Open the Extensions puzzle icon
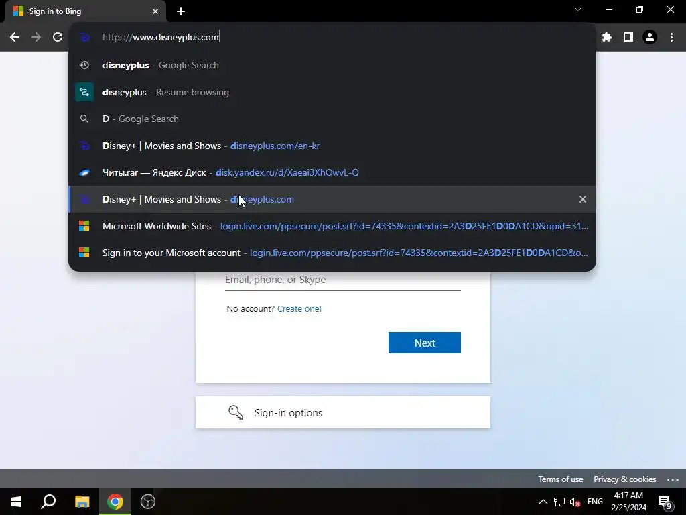The image size is (686, 515). coord(607,38)
